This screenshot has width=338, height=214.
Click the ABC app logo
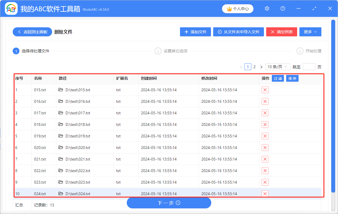click(11, 9)
